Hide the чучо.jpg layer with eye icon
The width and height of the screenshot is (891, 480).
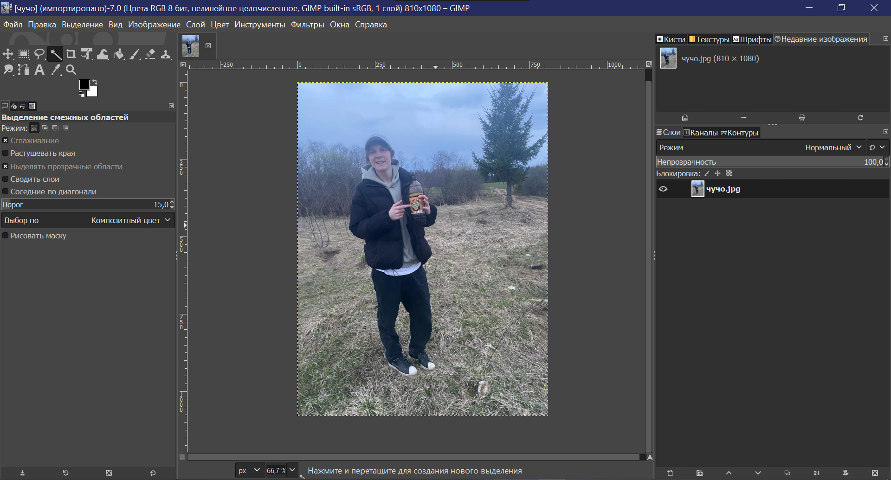663,189
